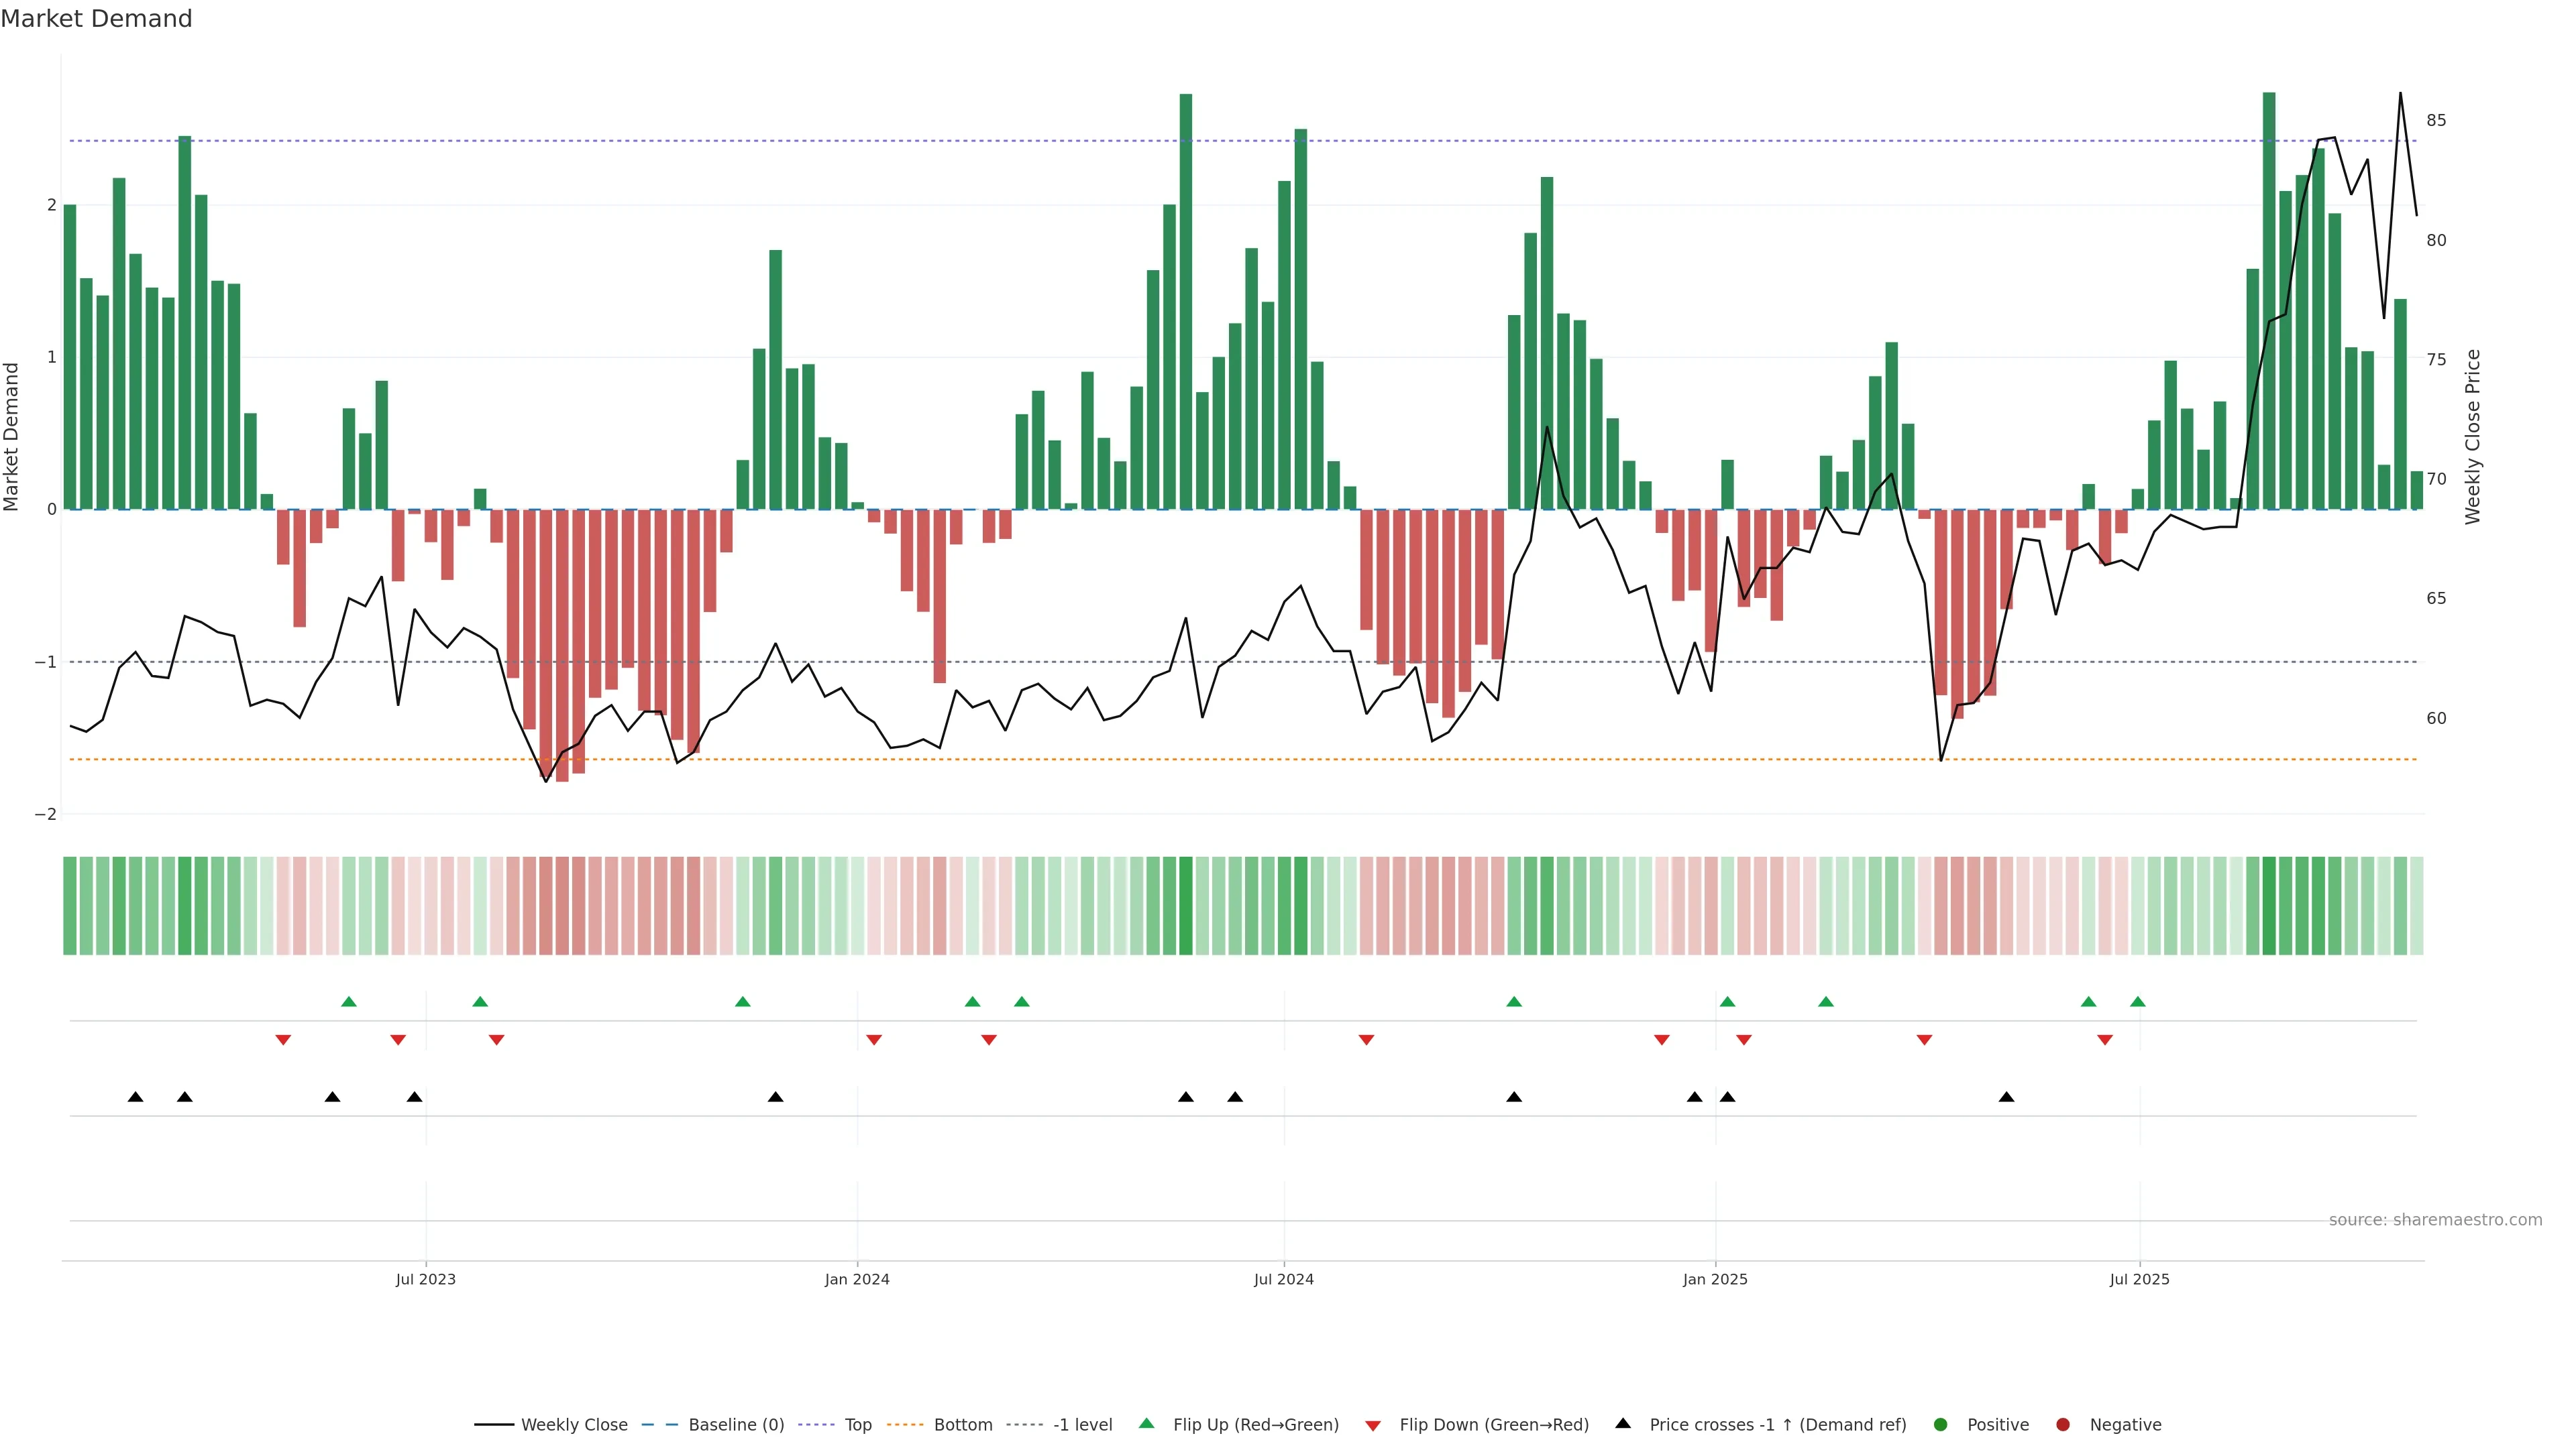The height and width of the screenshot is (1448, 2576).
Task: Click the rightmost green Flip Up marker
Action: [x=2137, y=1002]
